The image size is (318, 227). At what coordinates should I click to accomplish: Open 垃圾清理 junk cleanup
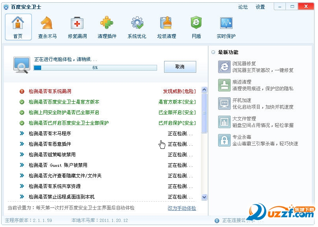tap(166, 27)
